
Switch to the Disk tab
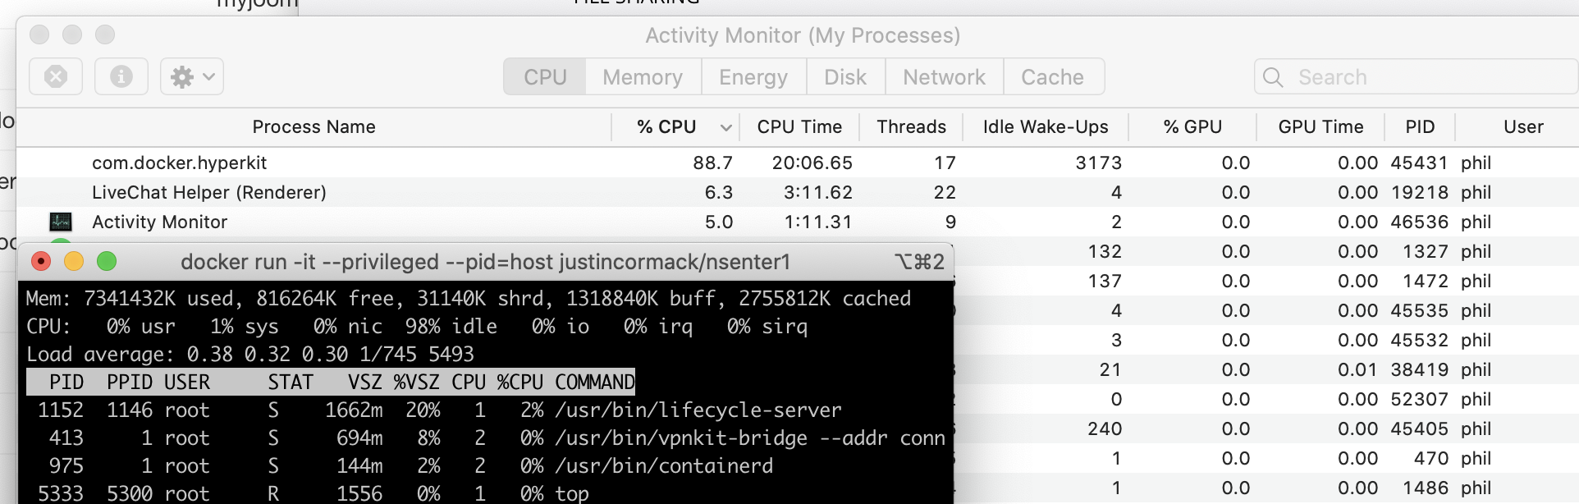pyautogui.click(x=845, y=77)
